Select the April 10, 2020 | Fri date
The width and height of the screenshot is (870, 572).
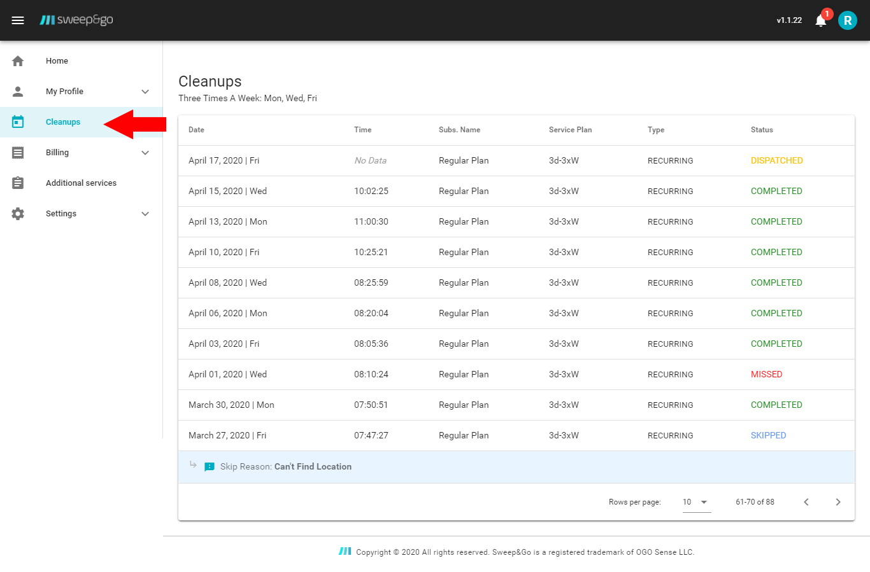224,252
